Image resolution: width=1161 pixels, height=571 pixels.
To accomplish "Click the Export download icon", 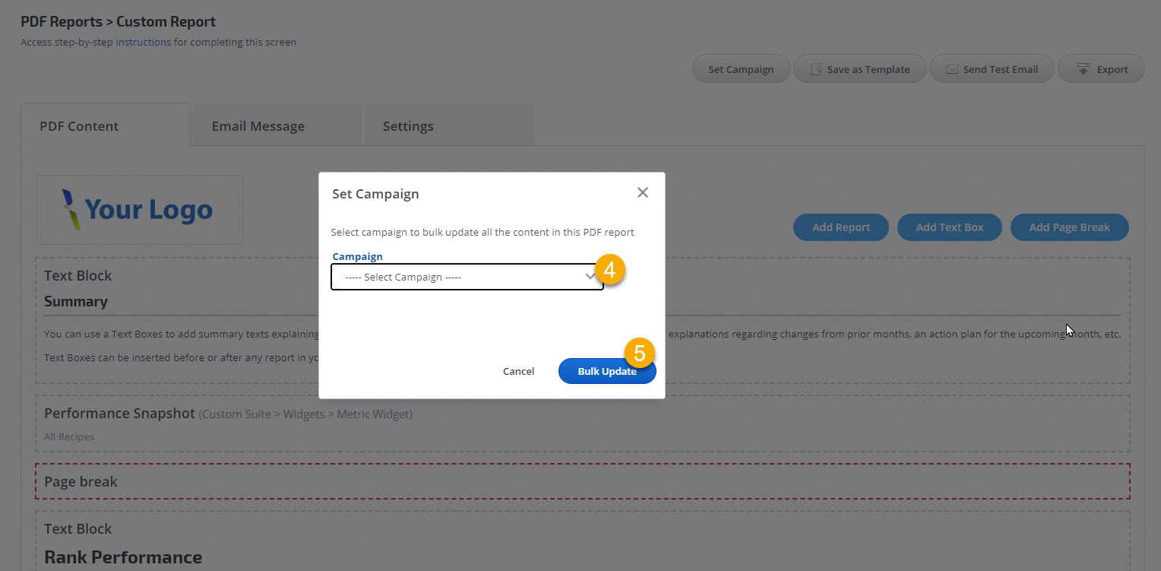I will (x=1084, y=69).
